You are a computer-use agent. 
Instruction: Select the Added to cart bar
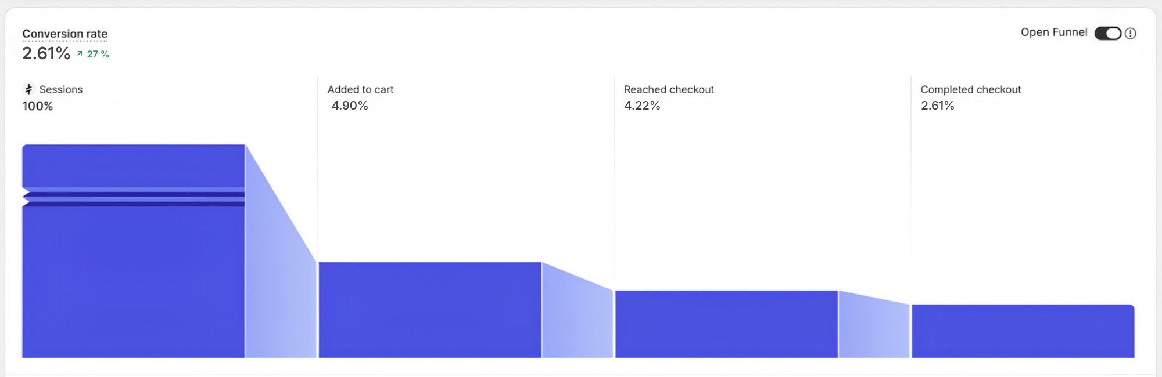click(430, 310)
